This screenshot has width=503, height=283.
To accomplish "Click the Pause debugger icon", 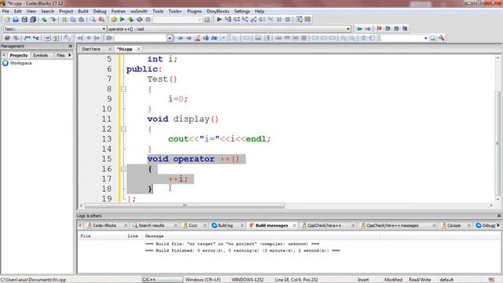I will click(x=279, y=19).
